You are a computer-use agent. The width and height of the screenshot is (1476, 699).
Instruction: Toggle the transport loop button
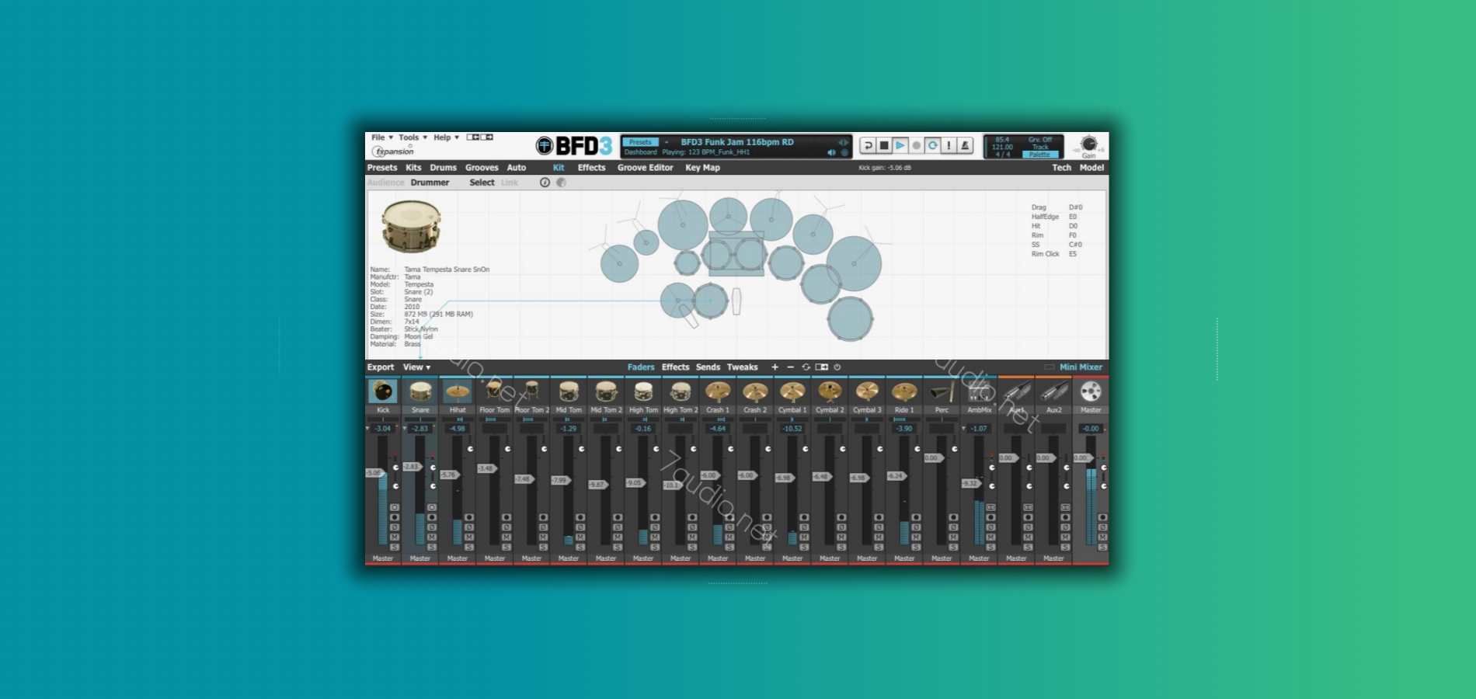point(932,145)
